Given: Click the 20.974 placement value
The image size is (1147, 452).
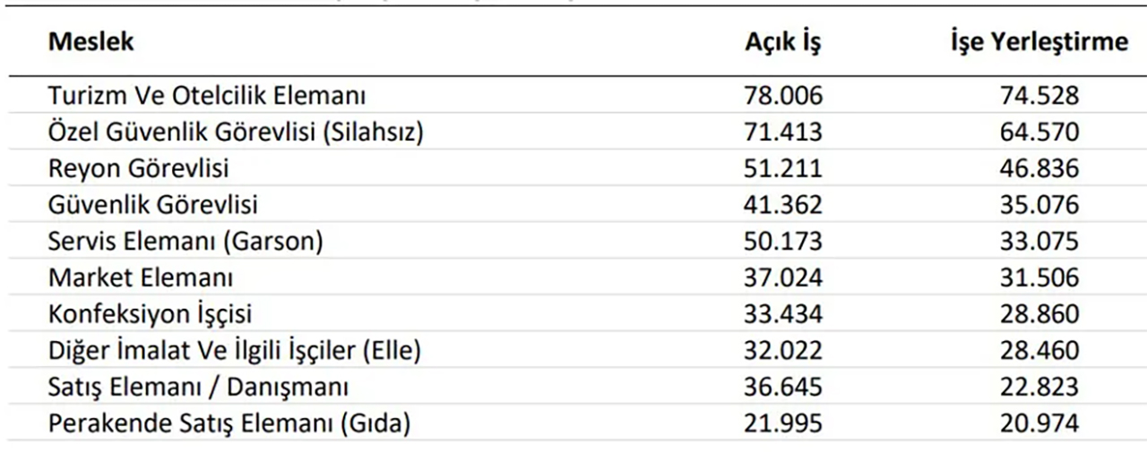Looking at the screenshot, I should (1039, 423).
